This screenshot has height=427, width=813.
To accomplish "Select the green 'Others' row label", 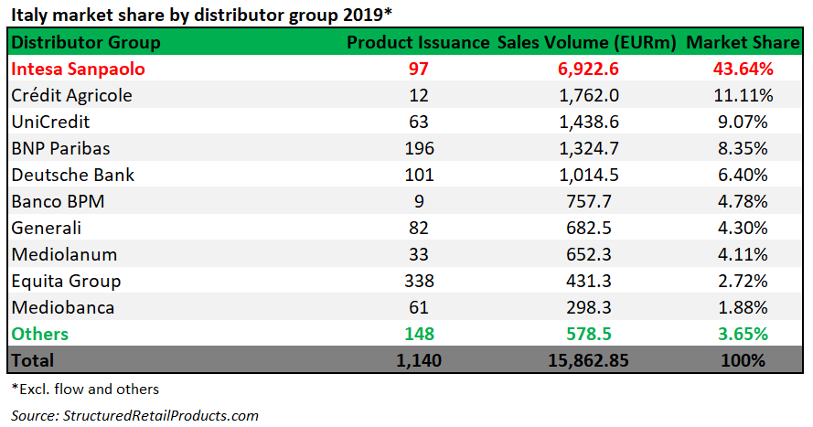I will (x=40, y=335).
